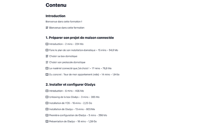The width and height of the screenshot is (204, 128).
Task: Click video icon for 'Présentation de Gladys'
Action: coord(47,121)
